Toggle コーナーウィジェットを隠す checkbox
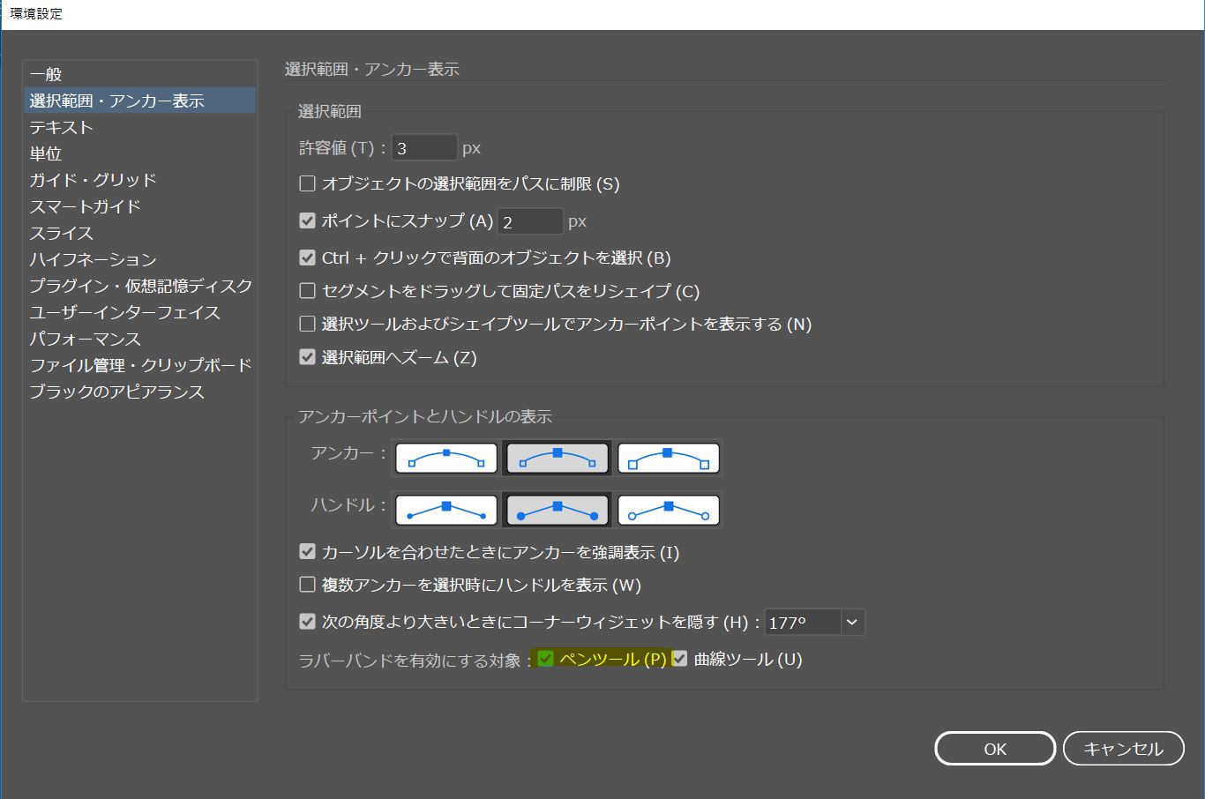Viewport: 1205px width, 799px height. pos(307,622)
